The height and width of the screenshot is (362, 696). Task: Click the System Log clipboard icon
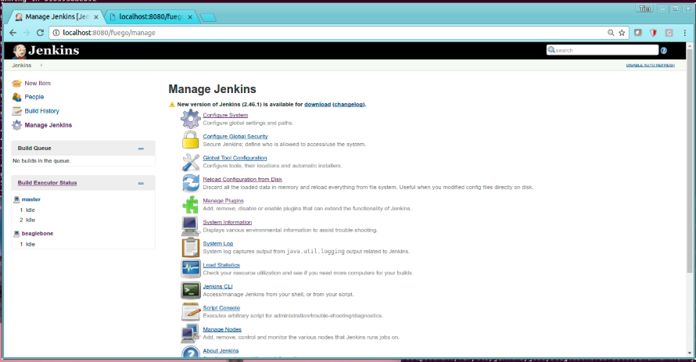[191, 247]
